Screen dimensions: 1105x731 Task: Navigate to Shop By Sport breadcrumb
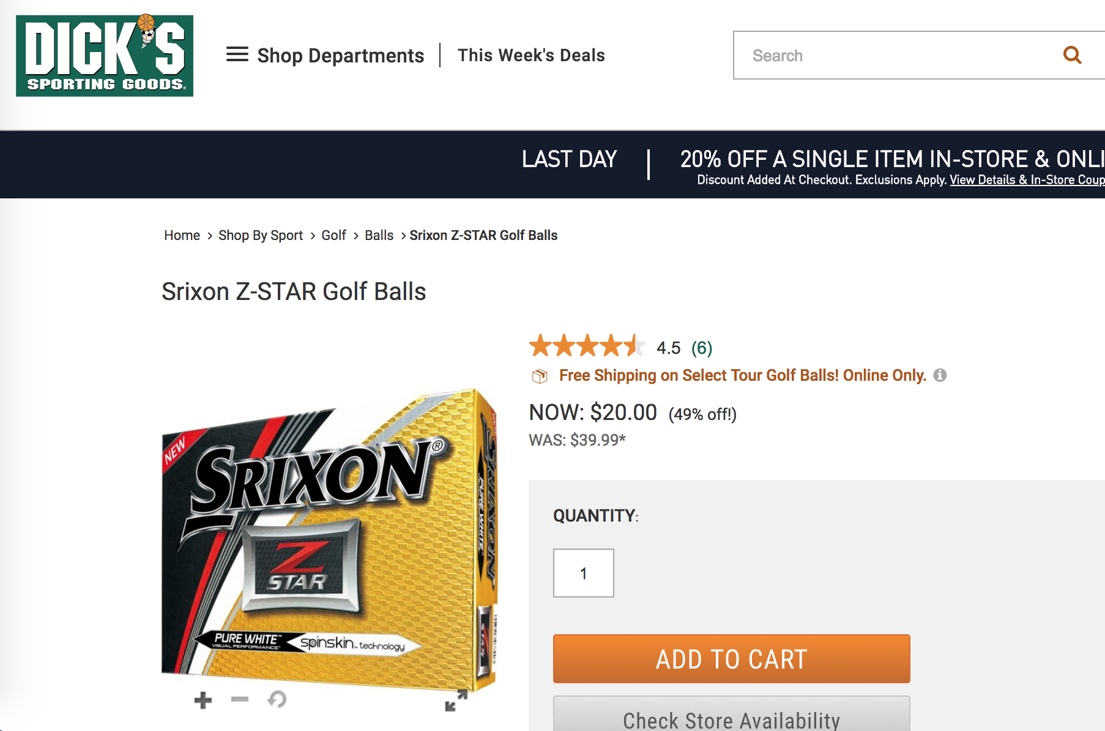[261, 236]
